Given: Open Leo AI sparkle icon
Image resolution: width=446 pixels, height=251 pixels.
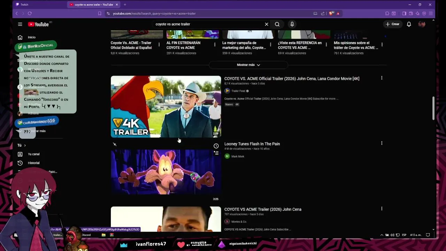Looking at the screenshot, I should 417,13.
